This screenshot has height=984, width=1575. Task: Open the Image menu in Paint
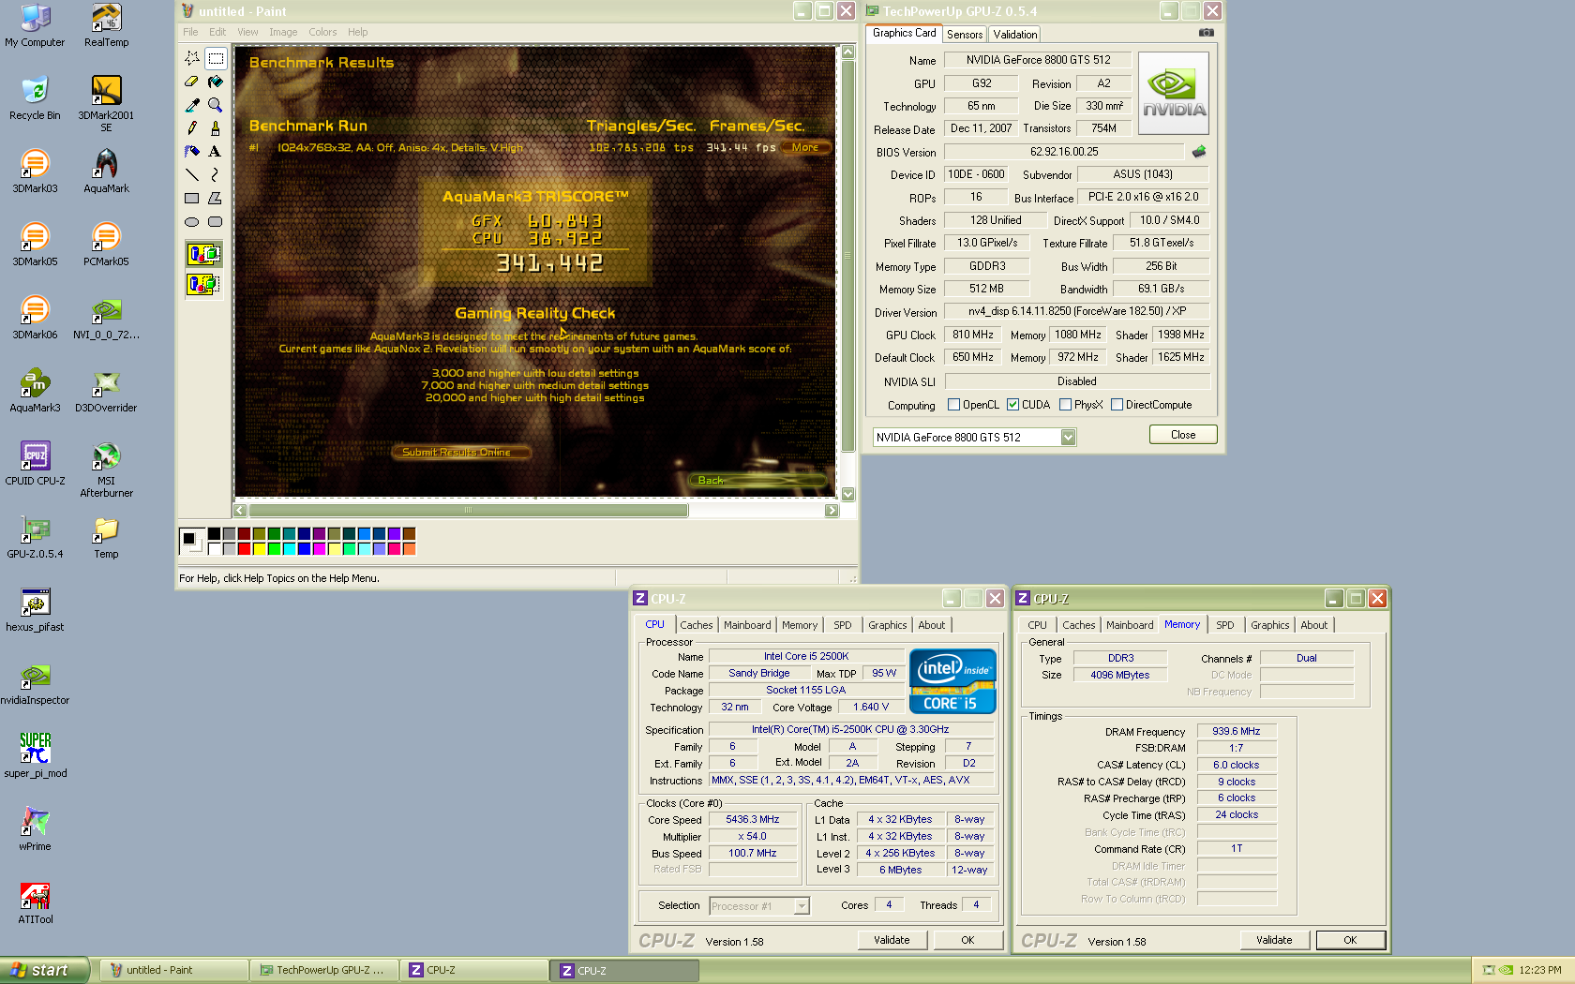[283, 32]
